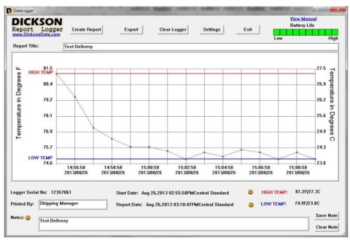This screenshot has width=350, height=243.
Task: Click the info icon beside LOW TEMP
Action: point(251,205)
